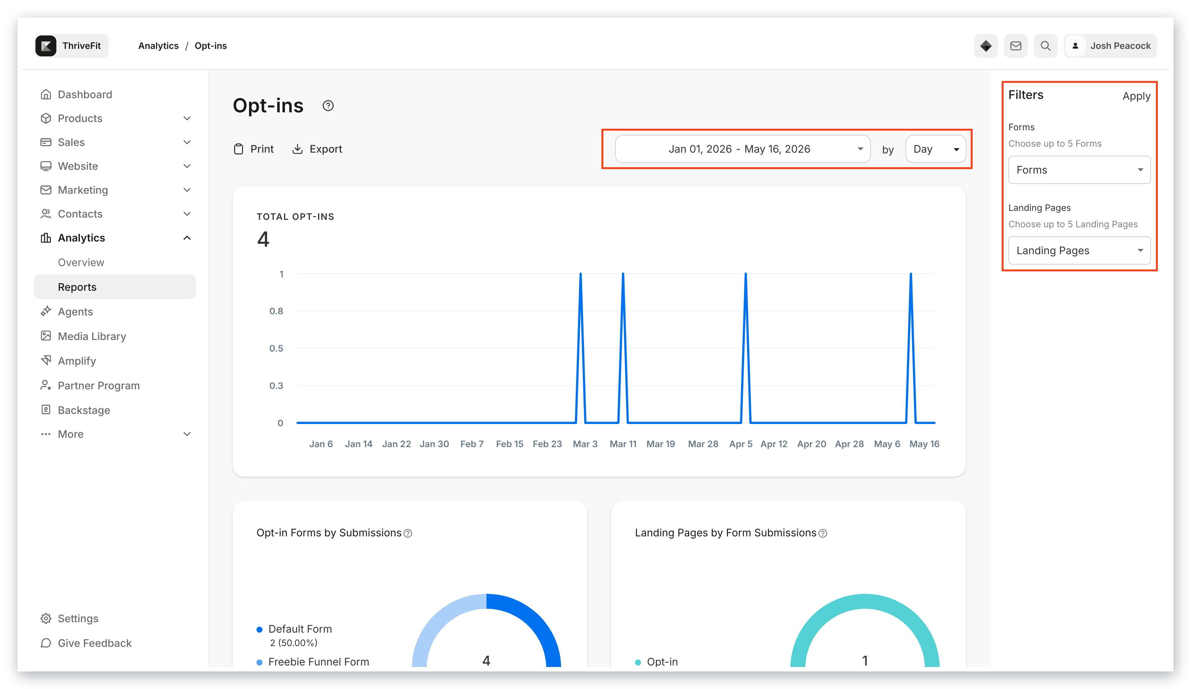The height and width of the screenshot is (689, 1191).
Task: Open the Forms filter dropdown
Action: pos(1079,170)
